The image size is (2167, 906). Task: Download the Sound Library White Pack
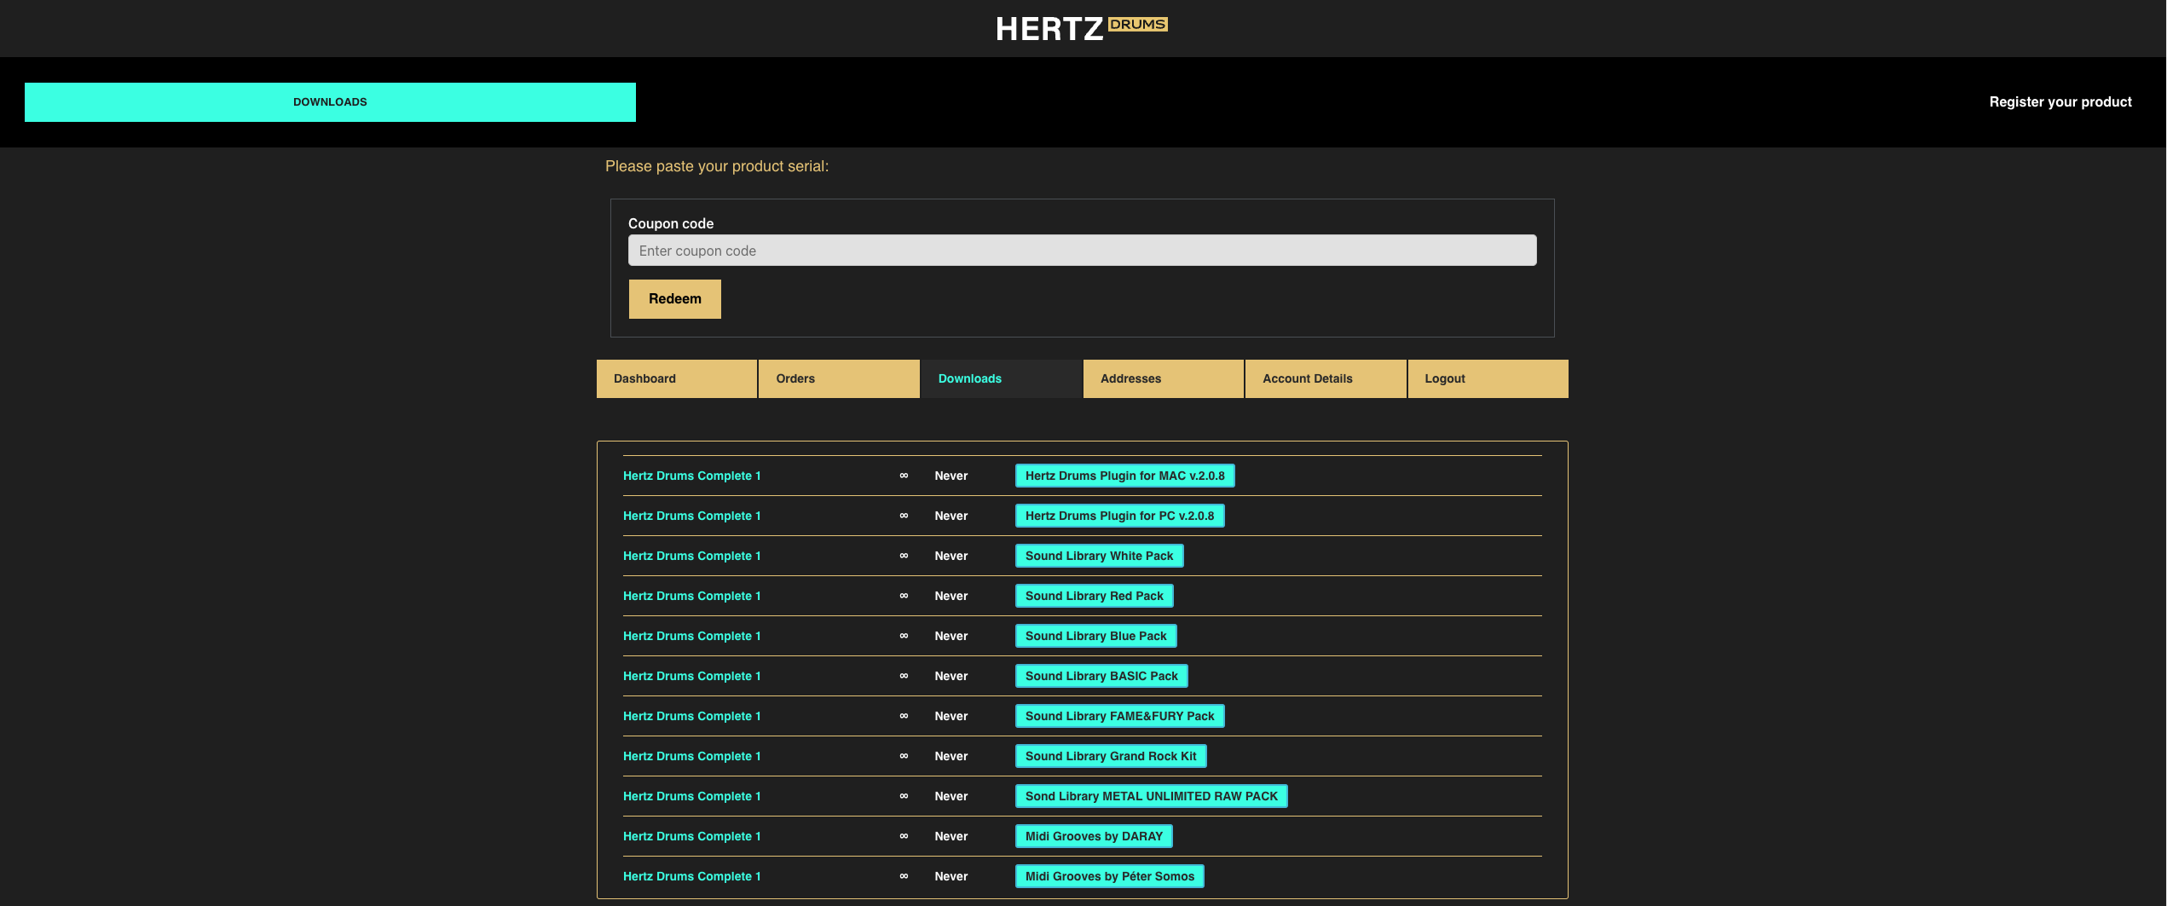tap(1099, 556)
